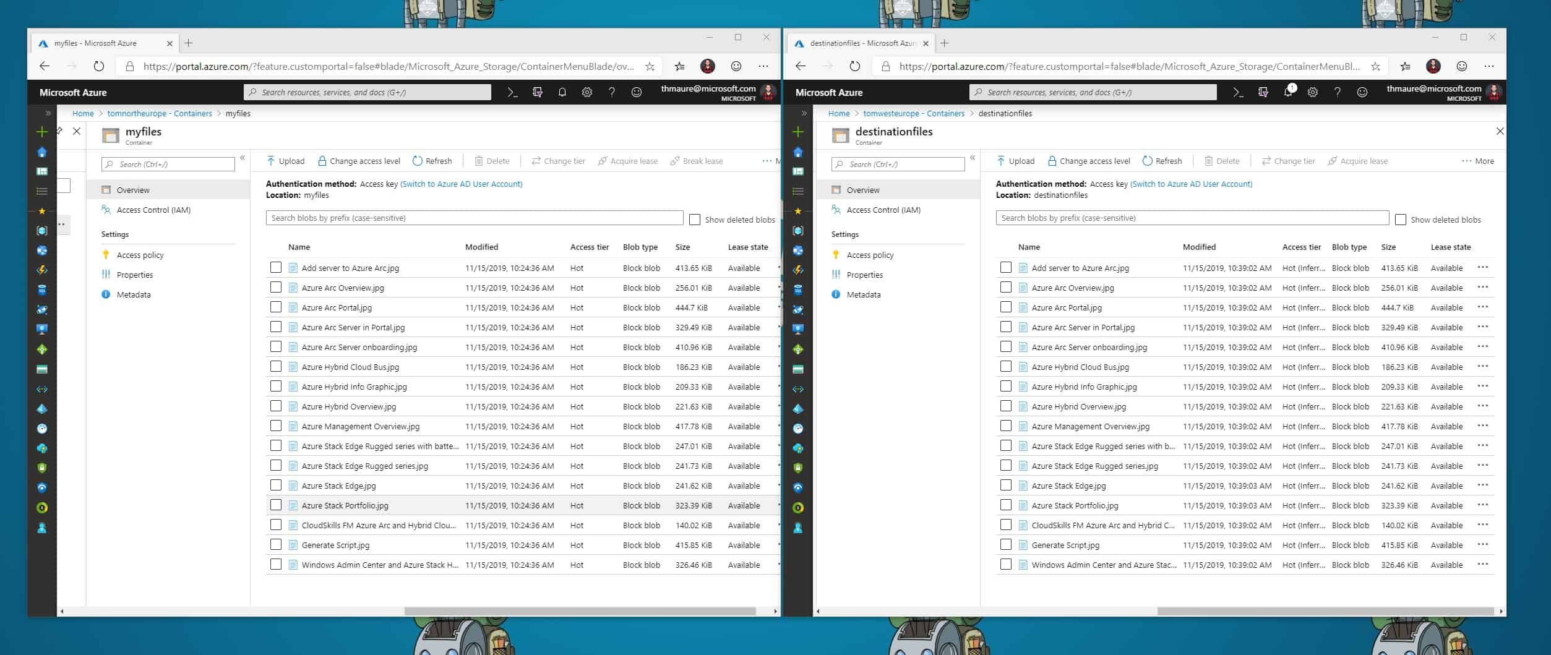The height and width of the screenshot is (655, 1551).
Task: Open row menu for Azure Management Overview.jpg in destinationfiles
Action: (x=1482, y=426)
